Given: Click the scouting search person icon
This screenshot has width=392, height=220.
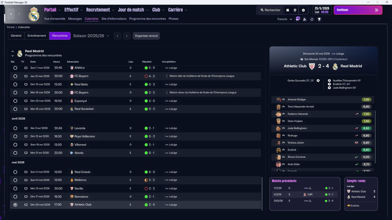Looking at the screenshot, I should point(304,19).
